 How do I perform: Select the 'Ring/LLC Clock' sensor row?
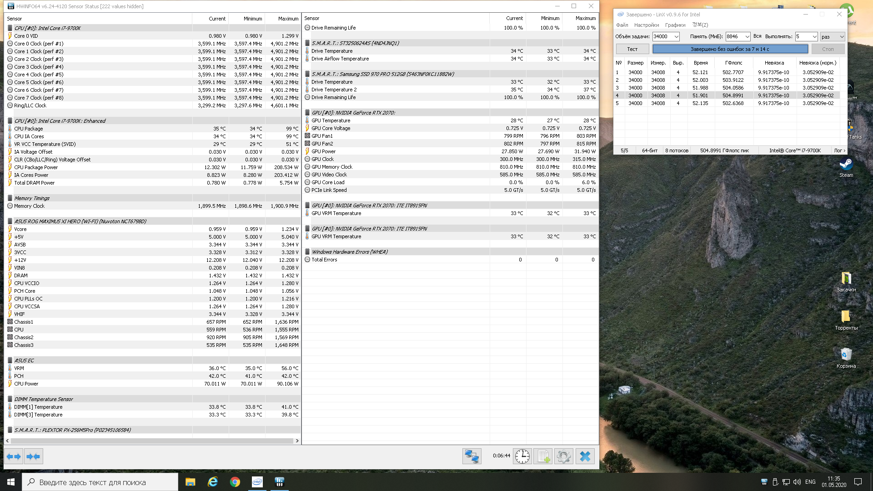pyautogui.click(x=153, y=105)
